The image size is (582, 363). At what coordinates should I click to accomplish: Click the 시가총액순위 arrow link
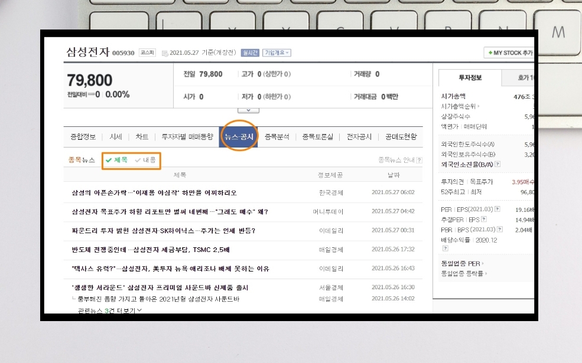coord(460,106)
